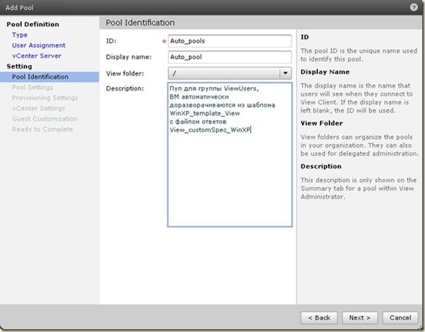Click the Pool Definition heading

tap(33, 25)
